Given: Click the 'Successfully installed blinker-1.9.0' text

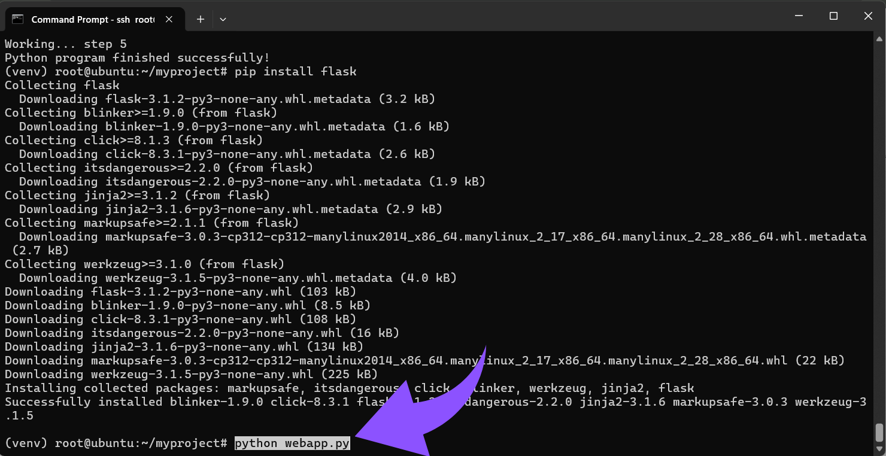Looking at the screenshot, I should (x=134, y=402).
